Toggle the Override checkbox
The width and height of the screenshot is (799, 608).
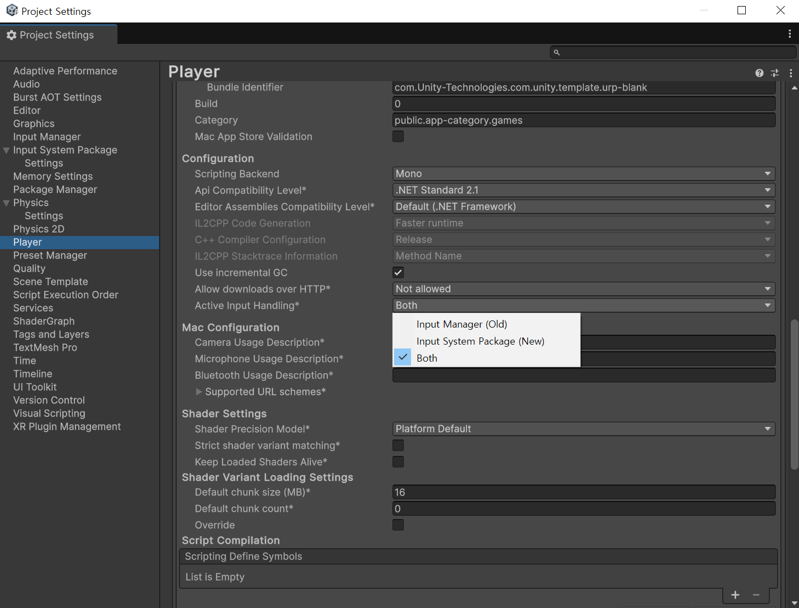click(398, 525)
